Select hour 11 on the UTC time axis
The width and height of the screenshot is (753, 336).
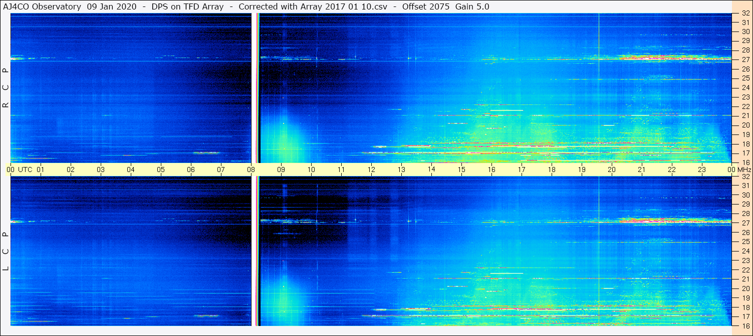(x=341, y=169)
